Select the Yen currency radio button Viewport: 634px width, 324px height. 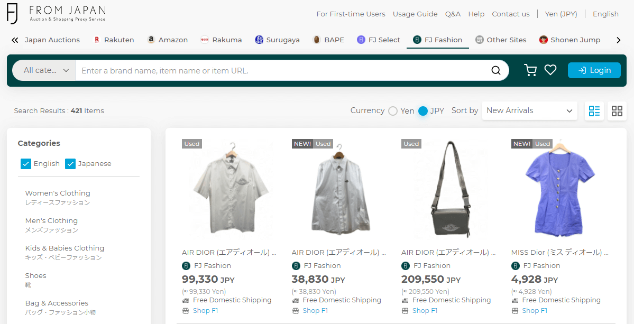pos(392,111)
